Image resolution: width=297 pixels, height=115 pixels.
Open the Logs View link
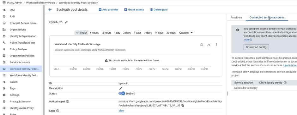point(121,111)
